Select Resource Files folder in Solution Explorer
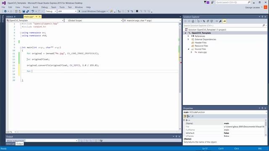Screen dimensions: 269x151 pyautogui.click(x=201, y=46)
